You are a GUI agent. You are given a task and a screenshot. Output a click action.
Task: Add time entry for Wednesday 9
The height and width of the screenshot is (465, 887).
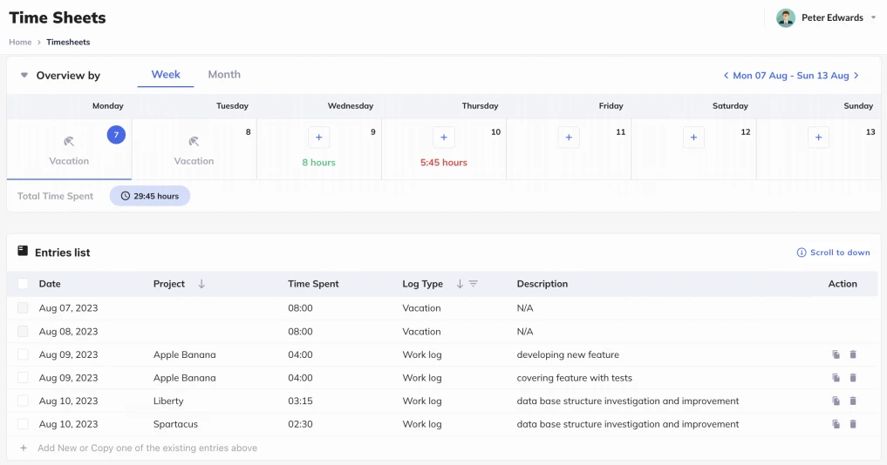click(319, 138)
